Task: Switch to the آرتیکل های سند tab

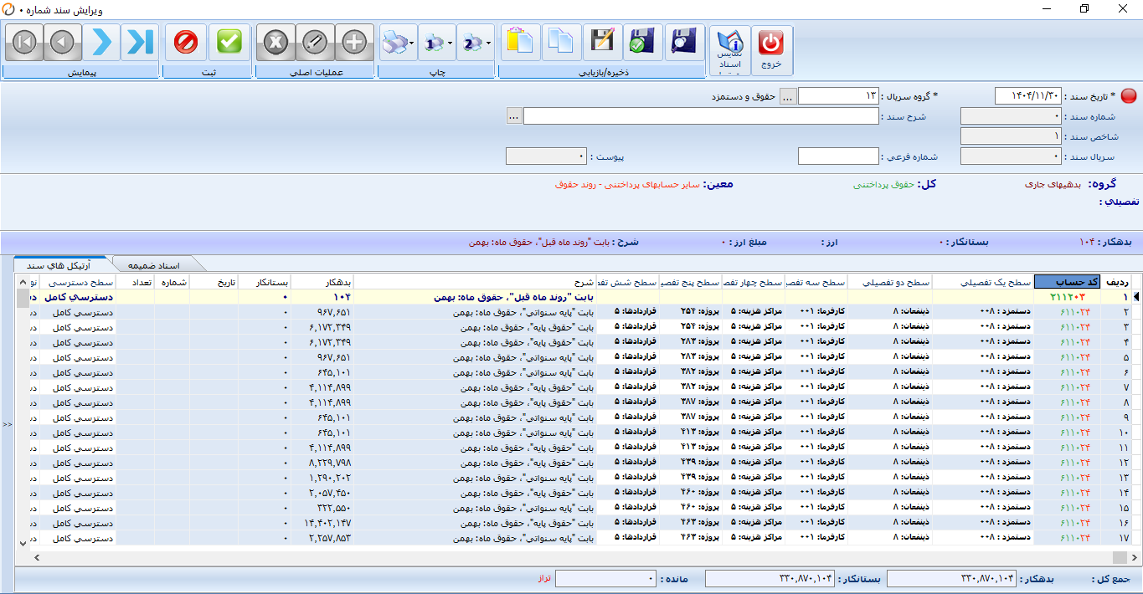Action: tap(61, 264)
